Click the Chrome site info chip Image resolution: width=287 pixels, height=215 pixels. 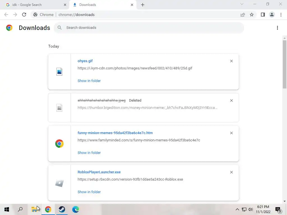[x=43, y=15]
